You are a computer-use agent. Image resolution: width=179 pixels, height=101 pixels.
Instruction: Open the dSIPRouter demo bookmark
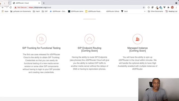click(x=76, y=11)
